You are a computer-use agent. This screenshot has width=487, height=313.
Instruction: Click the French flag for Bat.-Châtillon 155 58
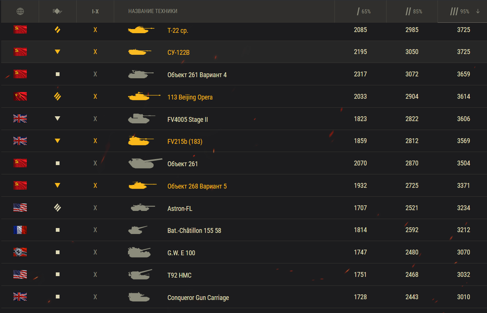pyautogui.click(x=20, y=230)
